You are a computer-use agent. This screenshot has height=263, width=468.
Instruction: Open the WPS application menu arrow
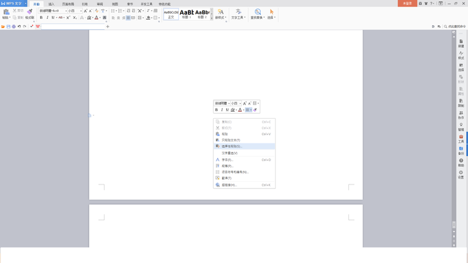[x=25, y=4]
